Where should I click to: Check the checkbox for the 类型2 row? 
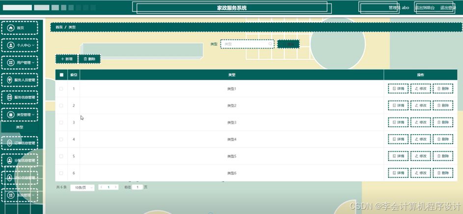pos(61,105)
